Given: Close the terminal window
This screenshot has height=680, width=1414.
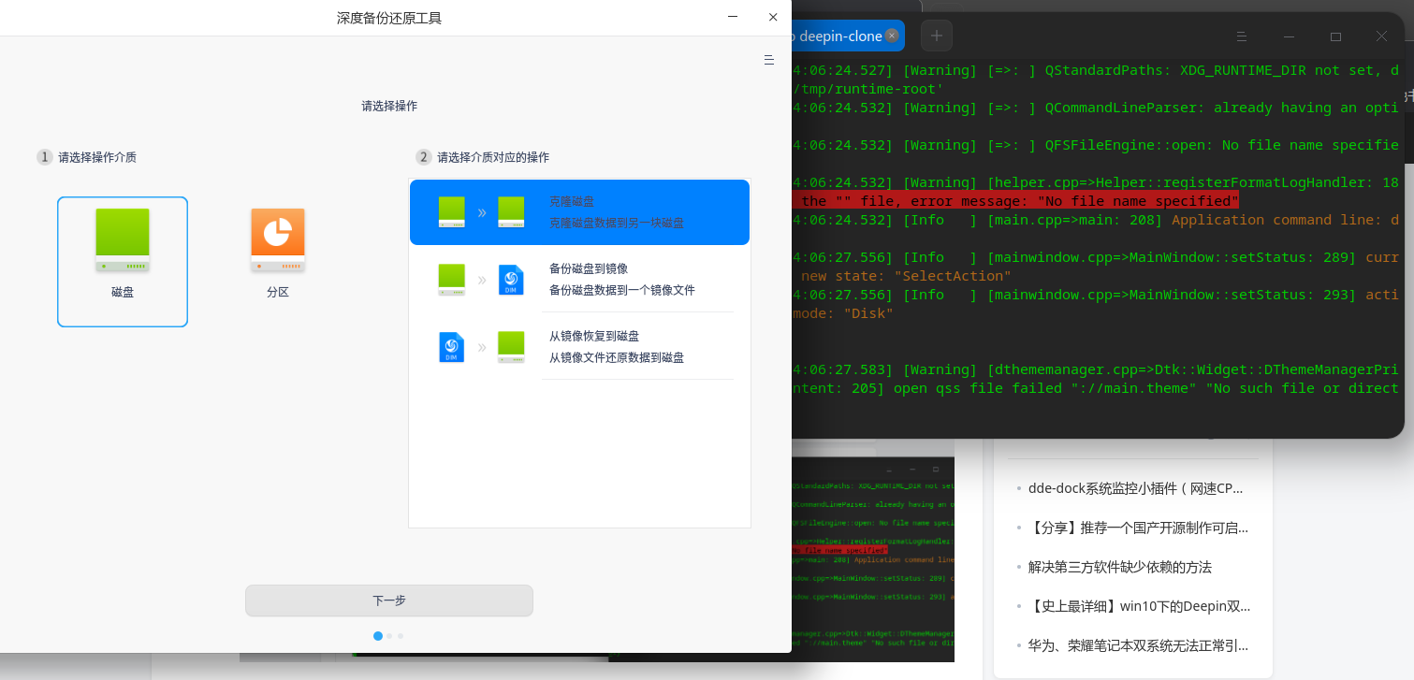Looking at the screenshot, I should pyautogui.click(x=1381, y=36).
